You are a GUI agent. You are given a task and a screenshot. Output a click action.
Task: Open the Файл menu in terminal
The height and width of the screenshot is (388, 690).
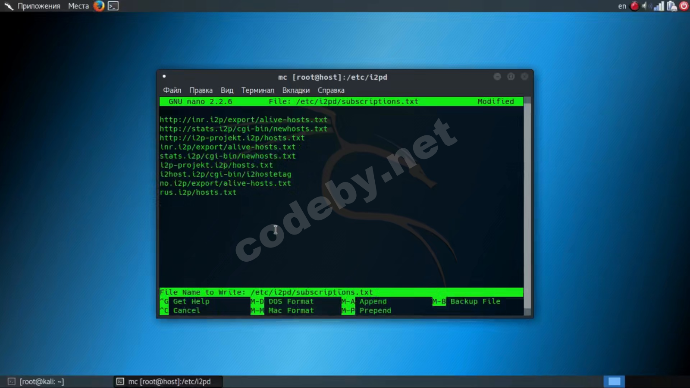tap(172, 90)
